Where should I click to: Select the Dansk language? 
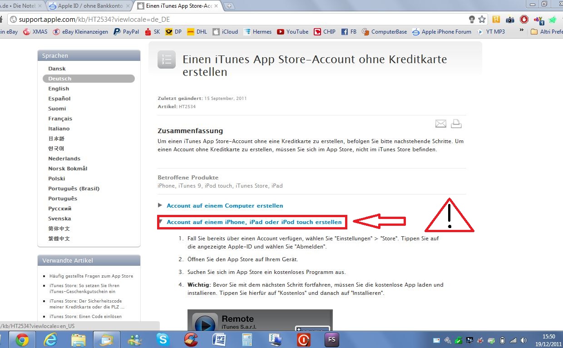tap(57, 69)
